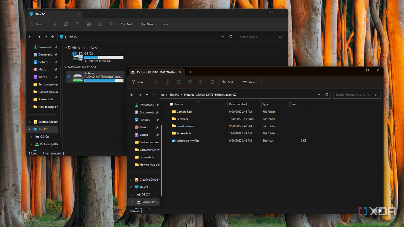Screen dimensions: 404x227
Task: Open the Screenshots folder in the file list
Action: [x=184, y=133]
